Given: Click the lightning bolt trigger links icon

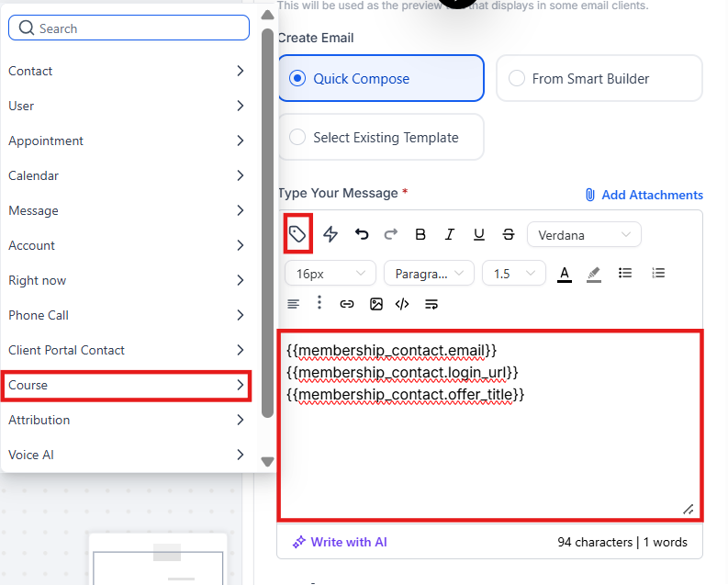Looking at the screenshot, I should 330,234.
